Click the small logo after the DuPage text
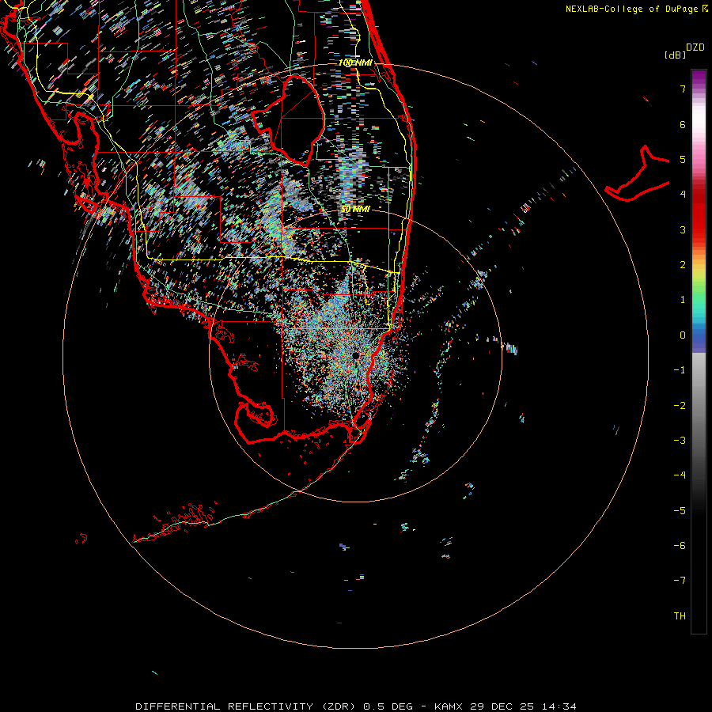 [x=704, y=8]
